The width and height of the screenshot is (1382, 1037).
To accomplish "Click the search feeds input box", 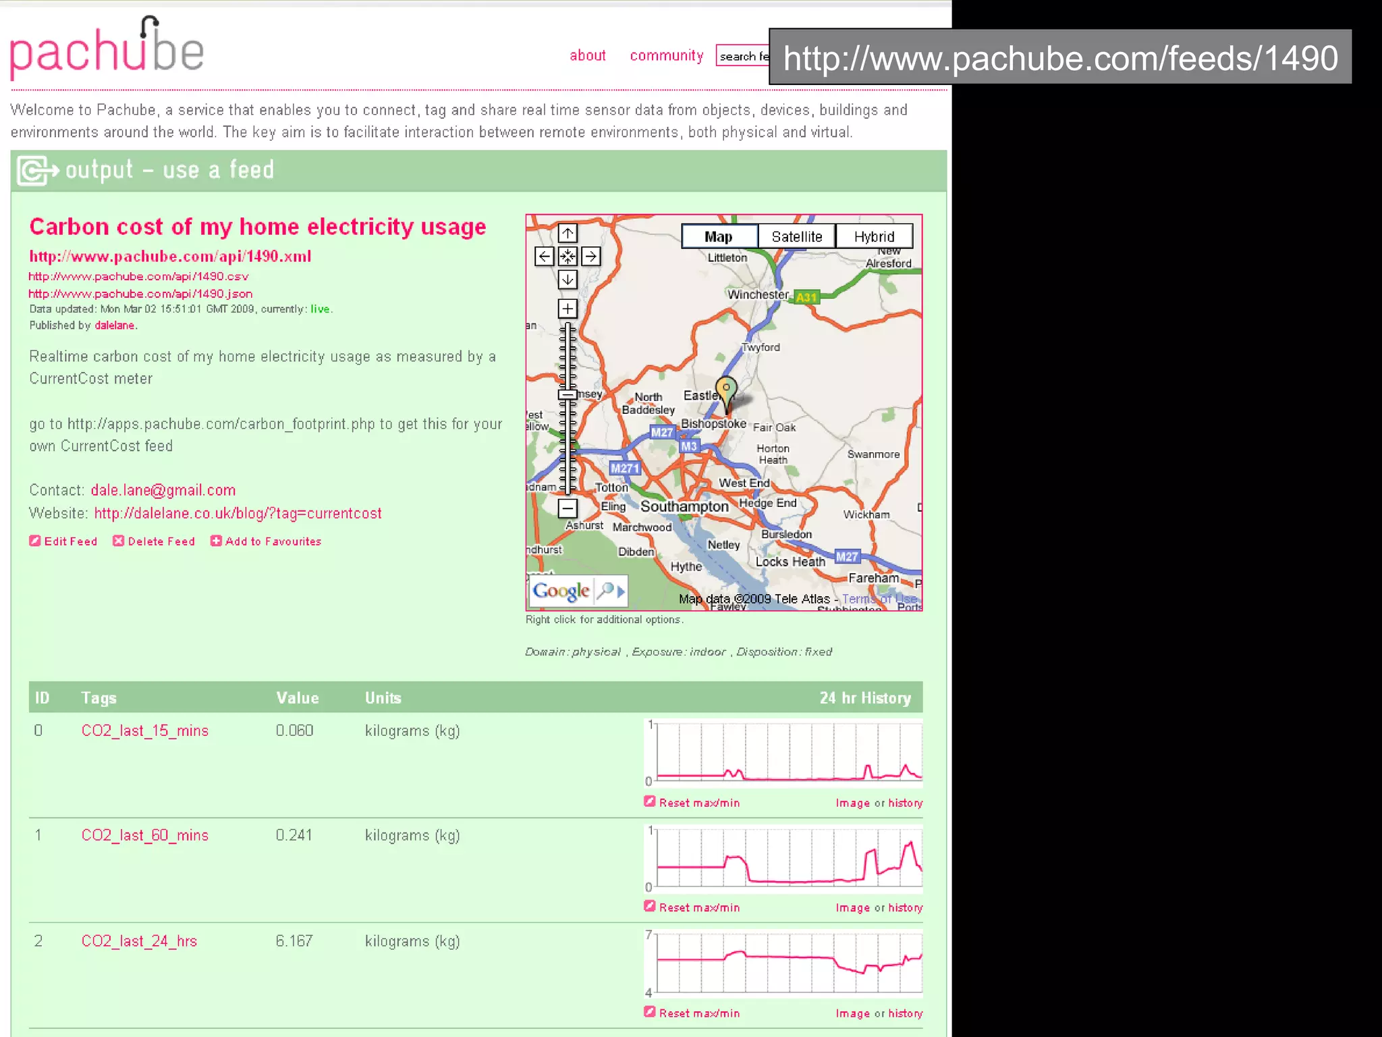I will (743, 56).
